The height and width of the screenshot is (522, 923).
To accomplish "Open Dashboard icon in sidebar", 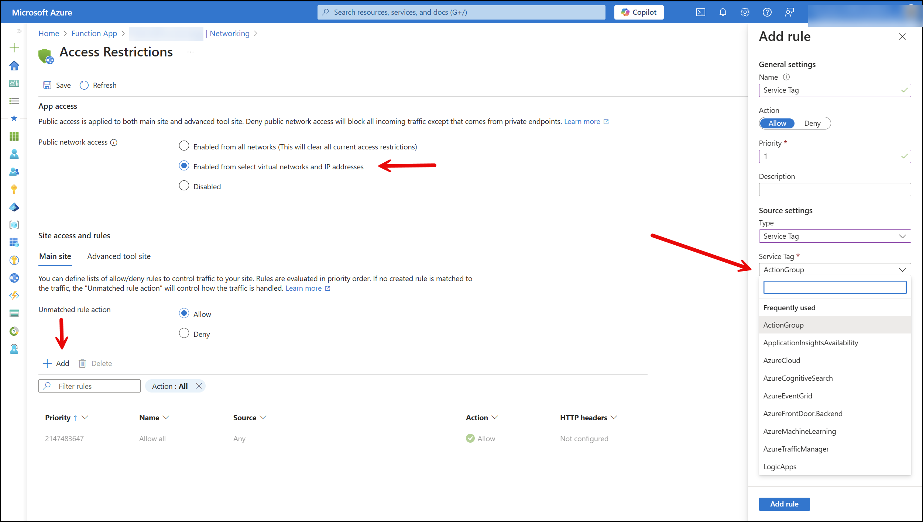I will 14,83.
